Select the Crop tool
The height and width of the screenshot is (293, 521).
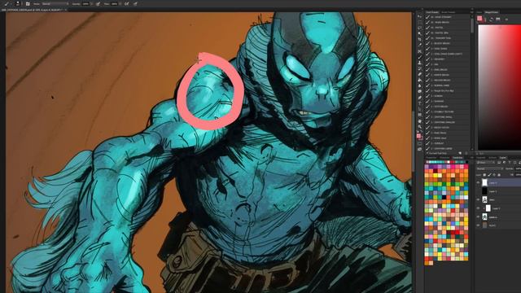[x=420, y=39]
